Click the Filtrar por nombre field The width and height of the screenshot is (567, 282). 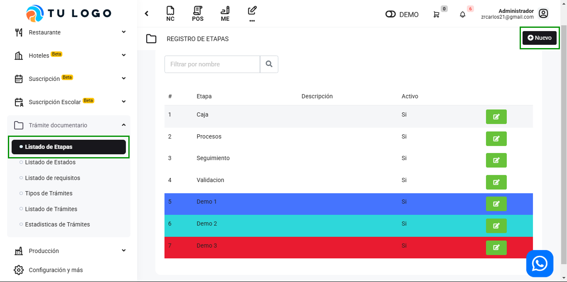point(212,64)
